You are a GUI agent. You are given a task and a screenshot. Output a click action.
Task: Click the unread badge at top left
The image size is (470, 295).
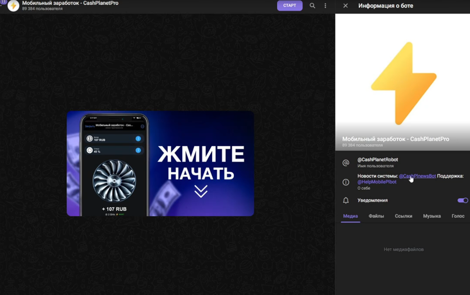4,2
